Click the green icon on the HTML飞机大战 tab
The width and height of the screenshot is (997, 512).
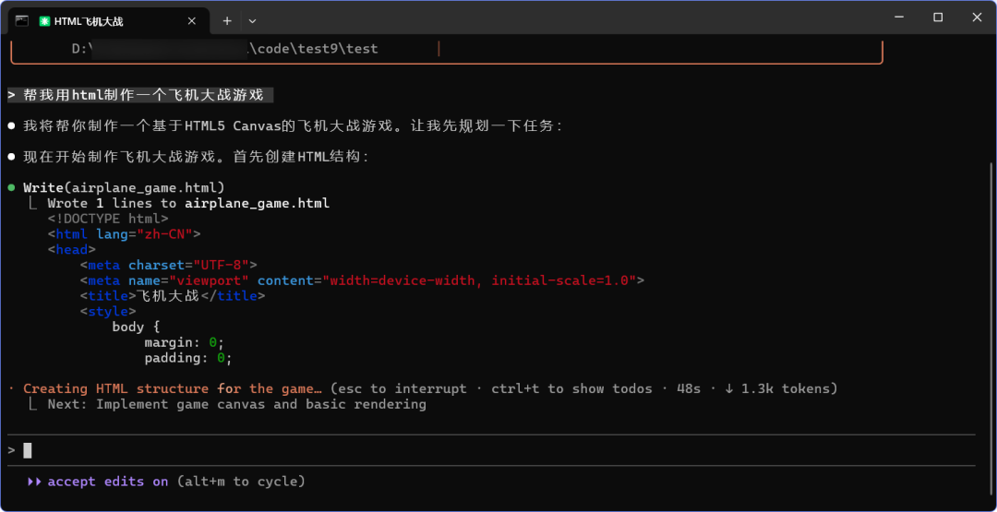[x=44, y=21]
